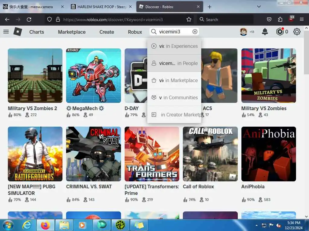The width and height of the screenshot is (309, 231).
Task: Close the meow.camera tab
Action: (62, 7)
